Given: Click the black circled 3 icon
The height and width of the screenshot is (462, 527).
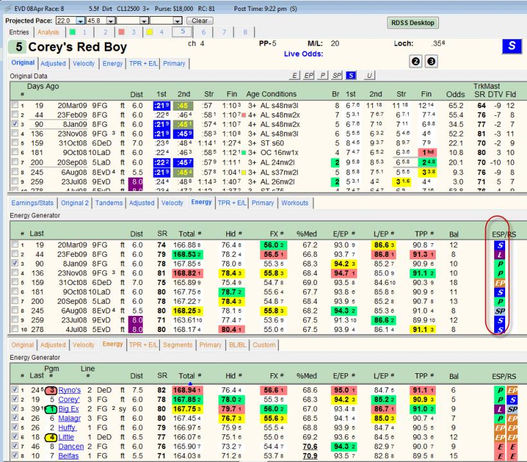Looking at the screenshot, I should click(431, 62).
